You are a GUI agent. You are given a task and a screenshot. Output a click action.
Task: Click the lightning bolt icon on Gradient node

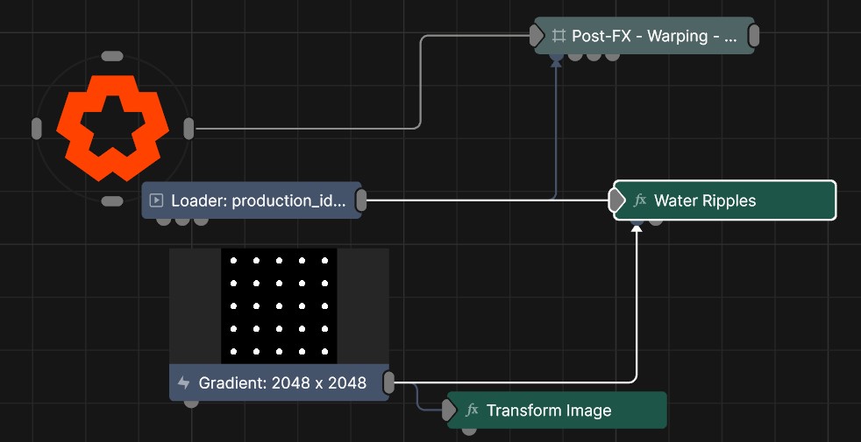tap(184, 382)
